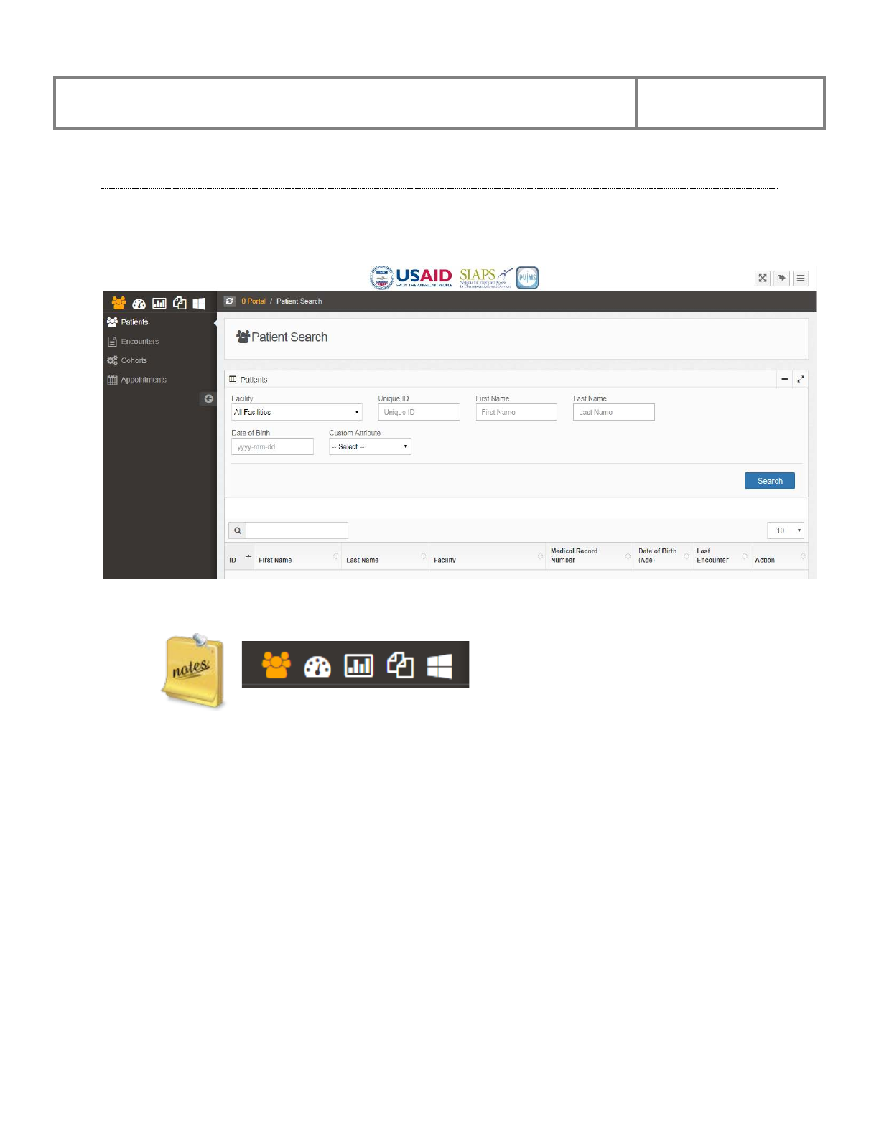Screen dimensions: 879x1137
Task: Click the blue Search button
Action: [x=770, y=481]
